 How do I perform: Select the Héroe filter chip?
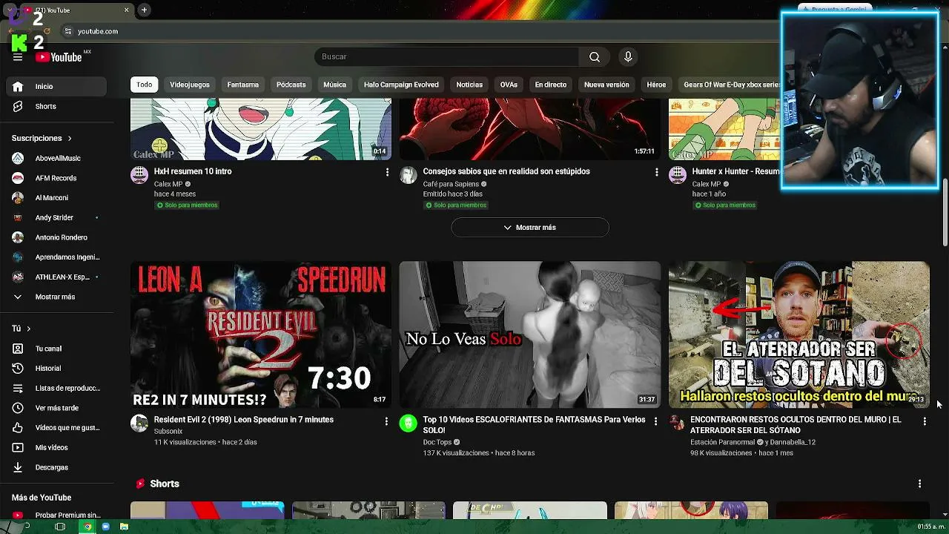pos(656,85)
